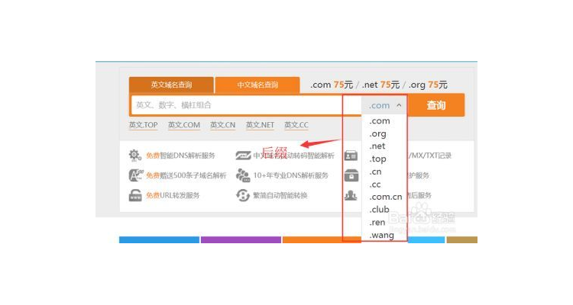This screenshot has height=305, width=573.
Task: Select .com from the suffix list
Action: pyautogui.click(x=380, y=120)
